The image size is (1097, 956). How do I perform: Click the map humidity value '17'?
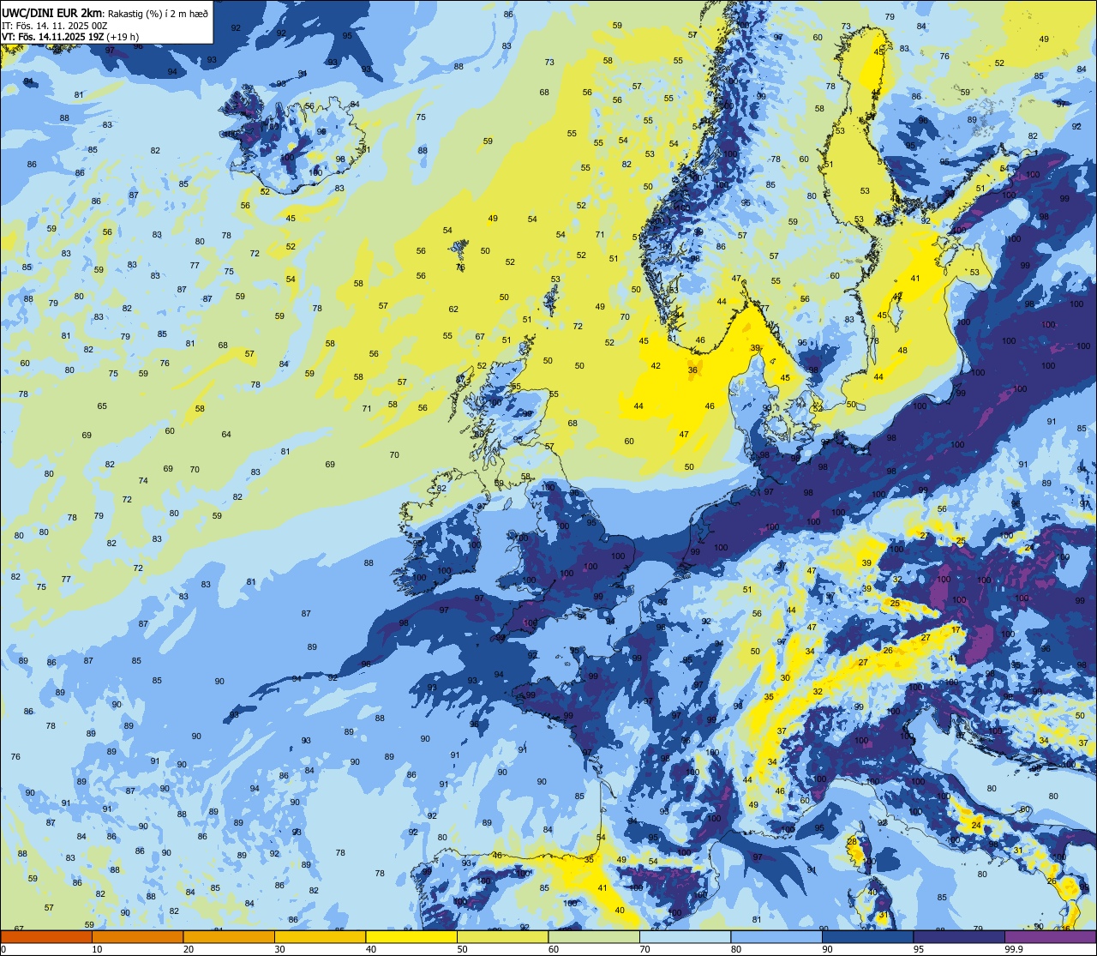(956, 630)
